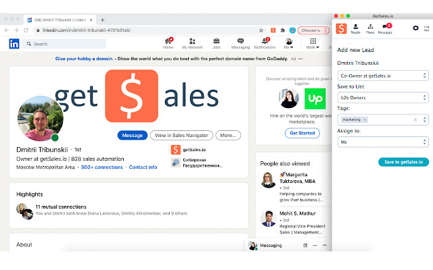
Task: Click GetSales extension icon in Chrome toolbar
Action: coord(273,30)
